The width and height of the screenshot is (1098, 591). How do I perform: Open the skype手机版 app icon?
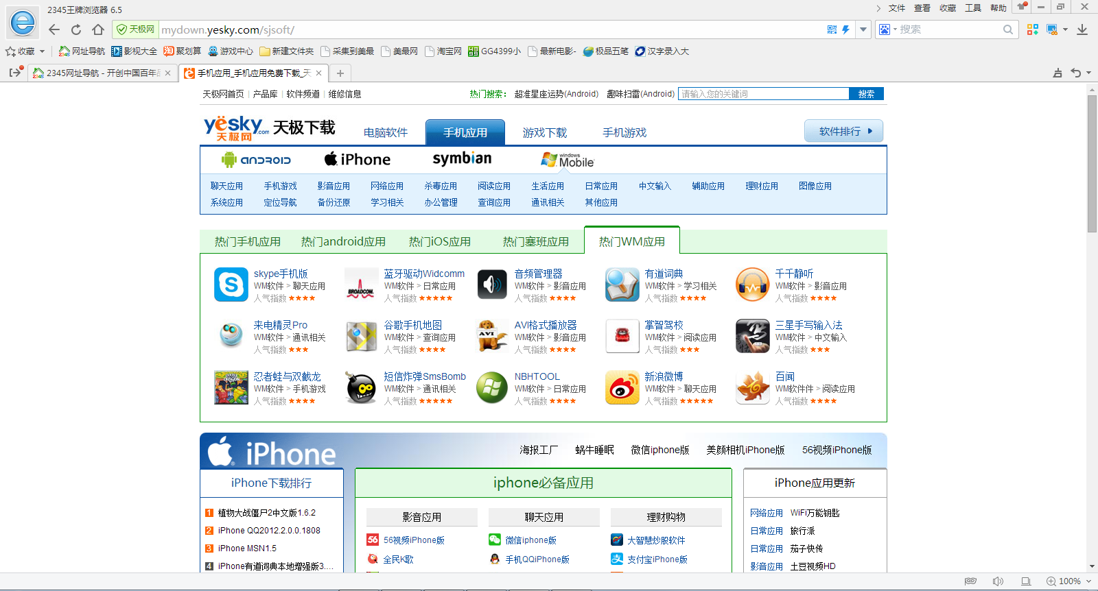click(x=231, y=285)
